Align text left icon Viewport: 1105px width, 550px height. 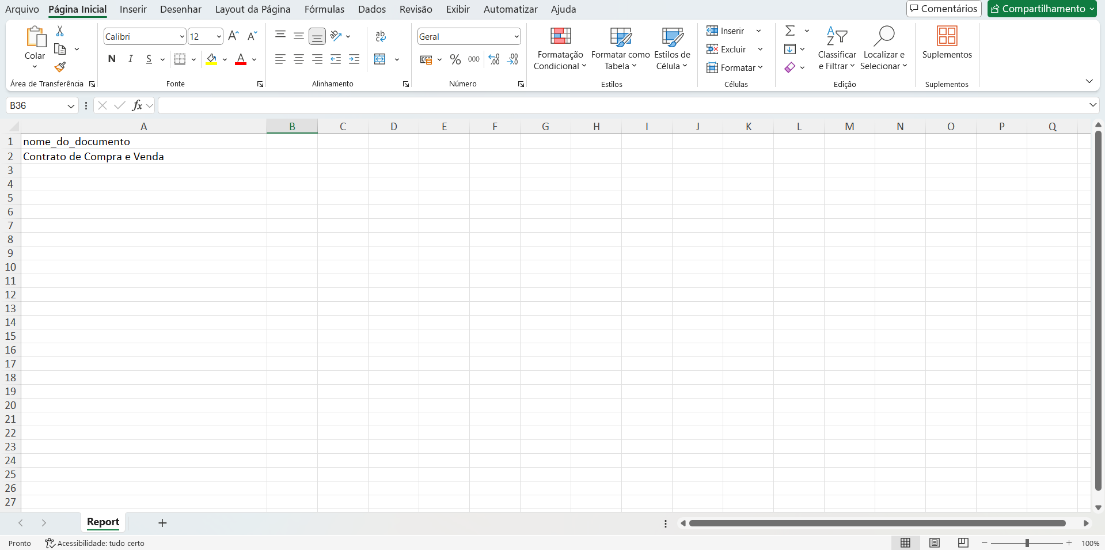coord(280,59)
